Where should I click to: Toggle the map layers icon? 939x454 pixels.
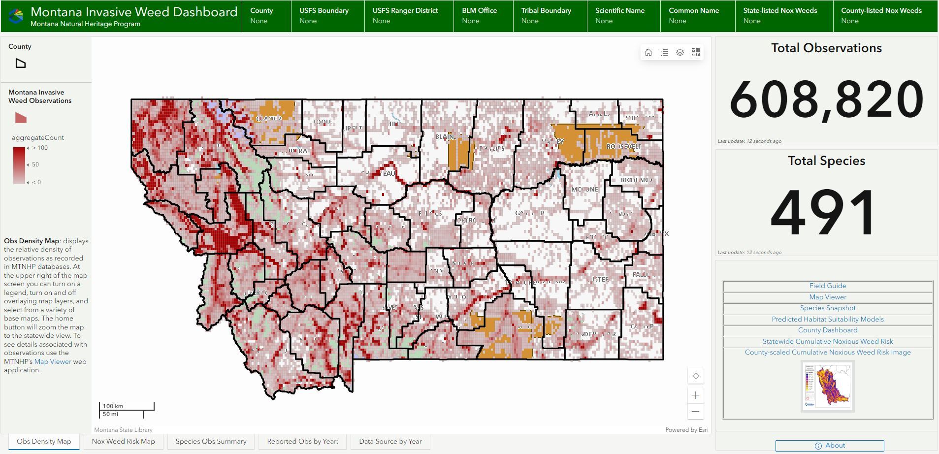[x=680, y=52]
